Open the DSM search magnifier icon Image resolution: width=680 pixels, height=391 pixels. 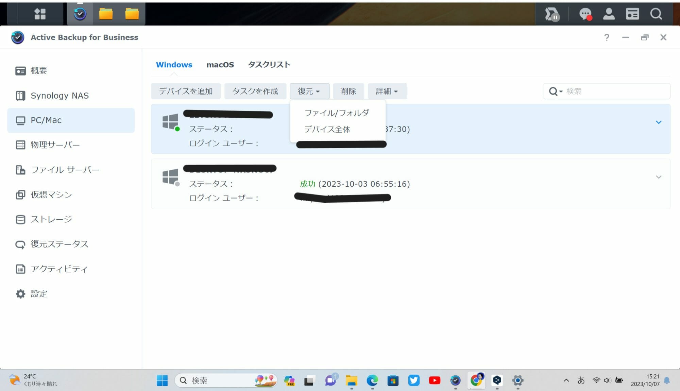tap(656, 14)
